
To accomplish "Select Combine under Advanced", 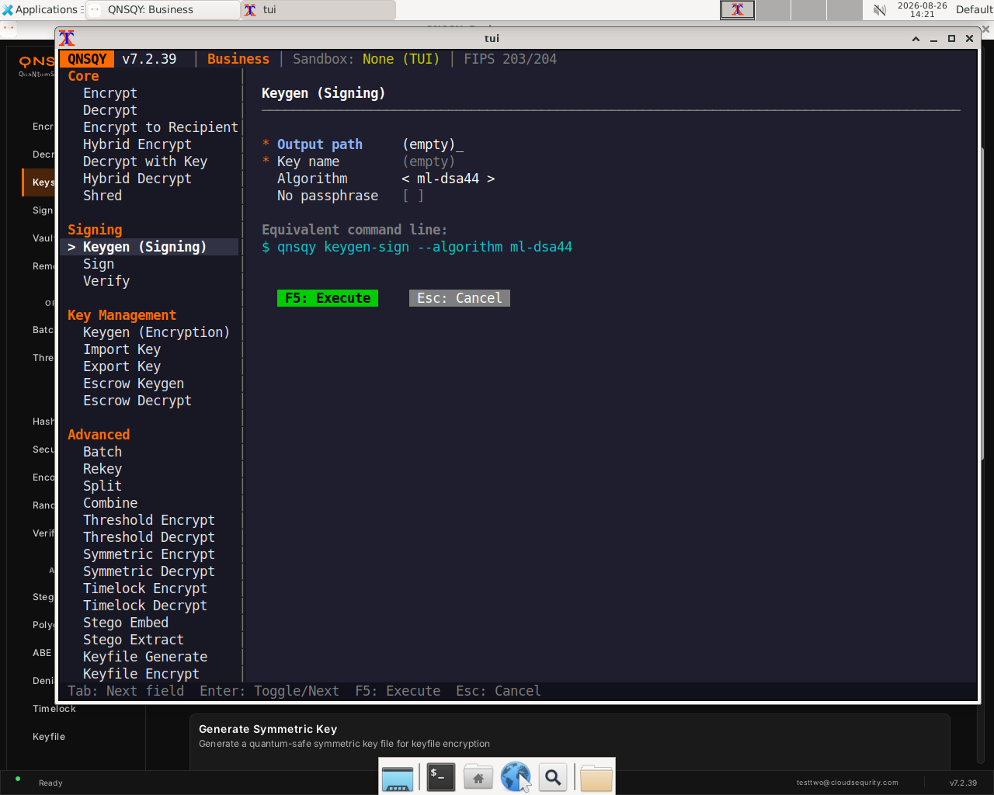I will (110, 503).
